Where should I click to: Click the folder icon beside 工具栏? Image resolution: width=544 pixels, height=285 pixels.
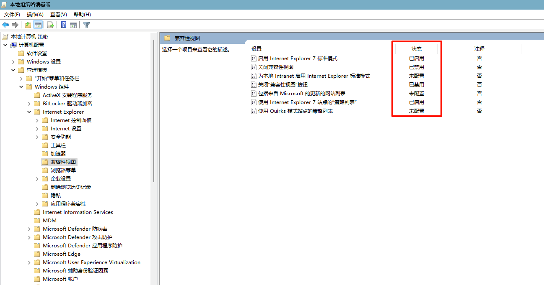pyautogui.click(x=45, y=145)
